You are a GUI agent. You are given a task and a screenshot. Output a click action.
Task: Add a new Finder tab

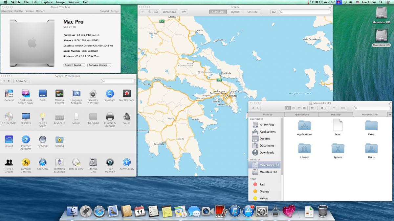pos(390,115)
